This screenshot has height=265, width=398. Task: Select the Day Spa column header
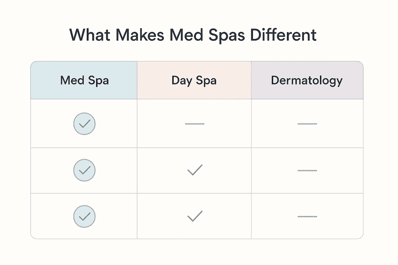[194, 81]
